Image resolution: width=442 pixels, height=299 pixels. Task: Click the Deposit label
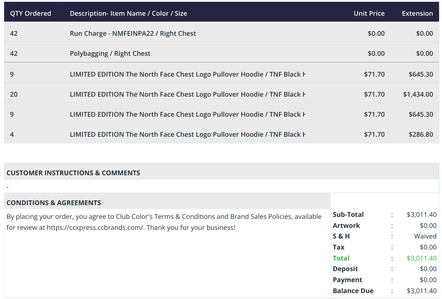tap(345, 269)
